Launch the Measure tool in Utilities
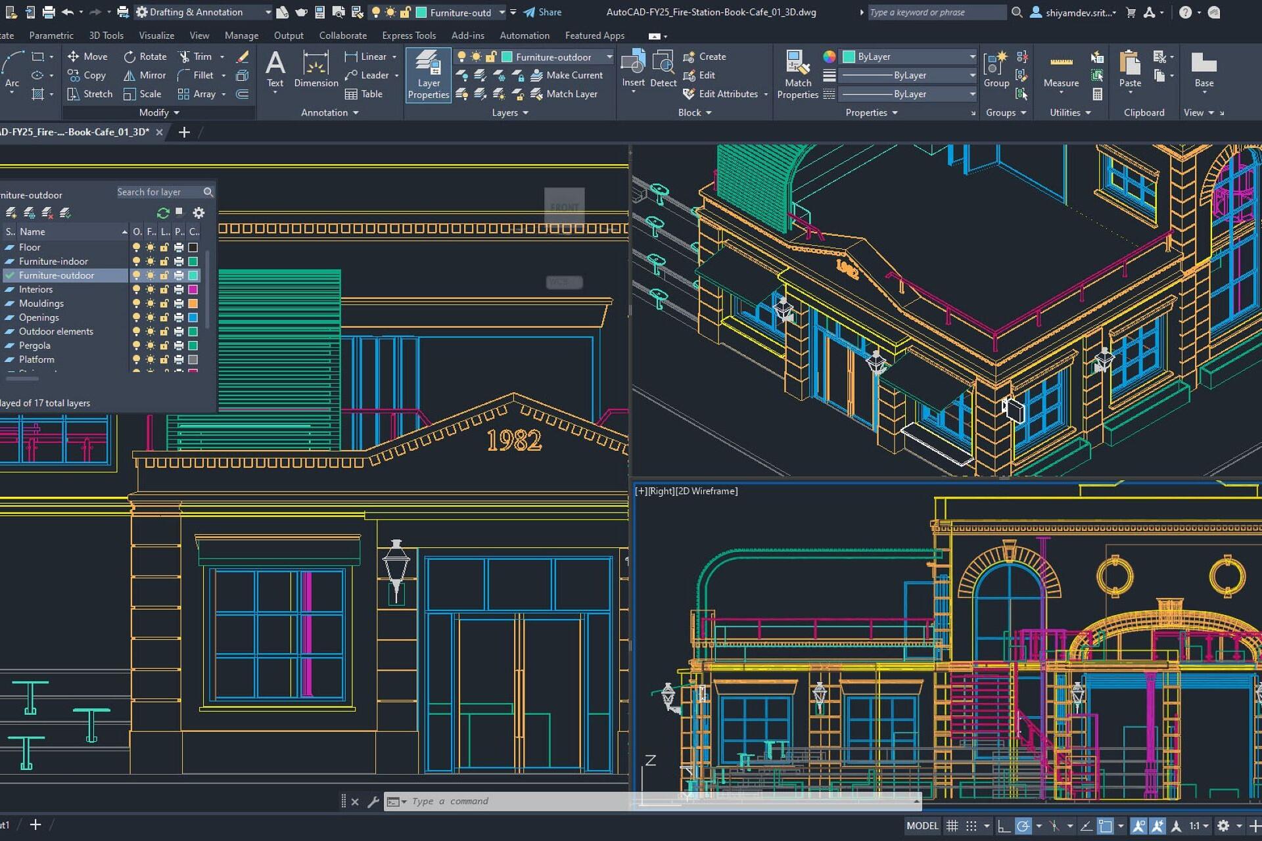Screen dimensions: 1262x841 (x=1060, y=71)
